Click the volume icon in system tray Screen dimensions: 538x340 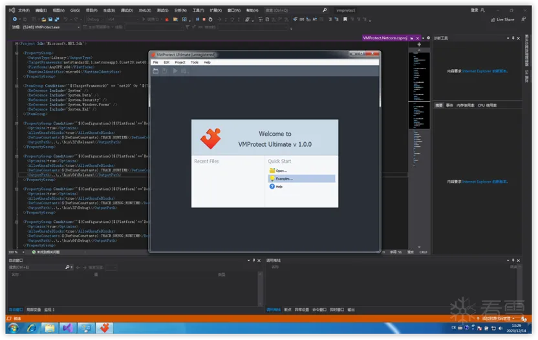point(500,328)
